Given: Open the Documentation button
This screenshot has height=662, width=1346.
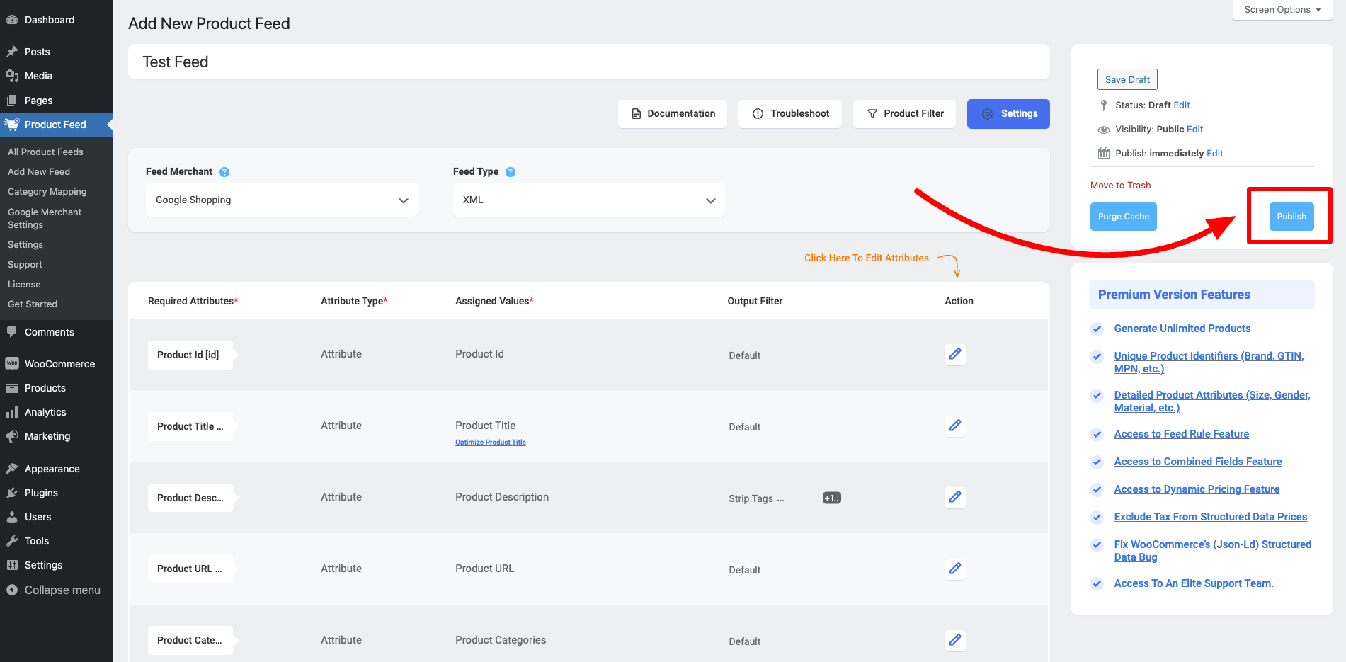Looking at the screenshot, I should [673, 113].
